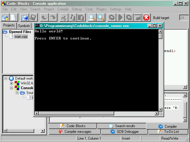The image size is (190, 142).
Task: Click the Rebuild toolbar icon
Action: [x=138, y=18]
